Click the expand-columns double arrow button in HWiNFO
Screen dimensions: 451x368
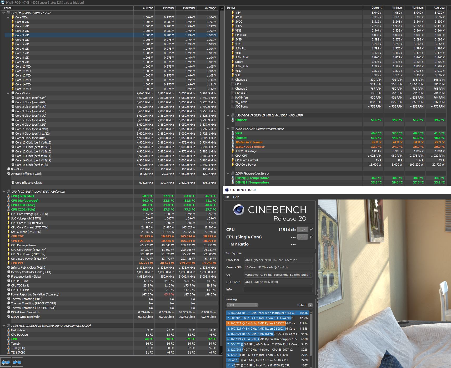point(6,362)
